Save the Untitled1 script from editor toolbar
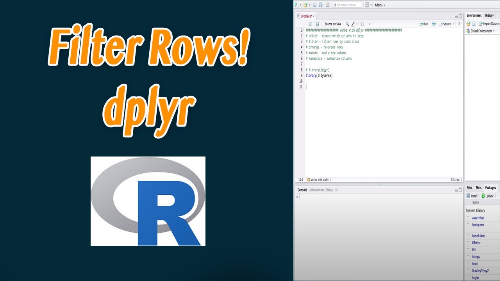Image resolution: width=500 pixels, height=281 pixels. pyautogui.click(x=317, y=24)
